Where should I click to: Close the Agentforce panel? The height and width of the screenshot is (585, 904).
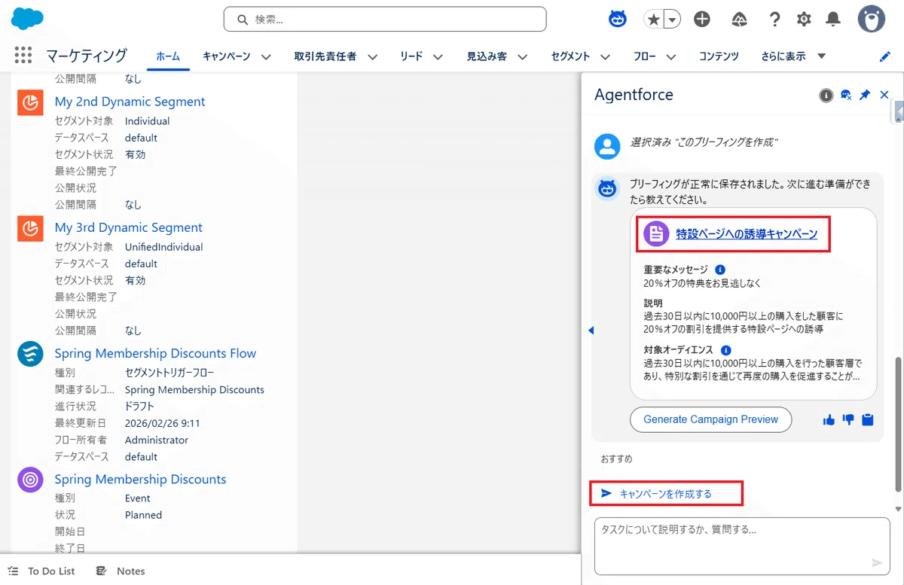tap(884, 95)
